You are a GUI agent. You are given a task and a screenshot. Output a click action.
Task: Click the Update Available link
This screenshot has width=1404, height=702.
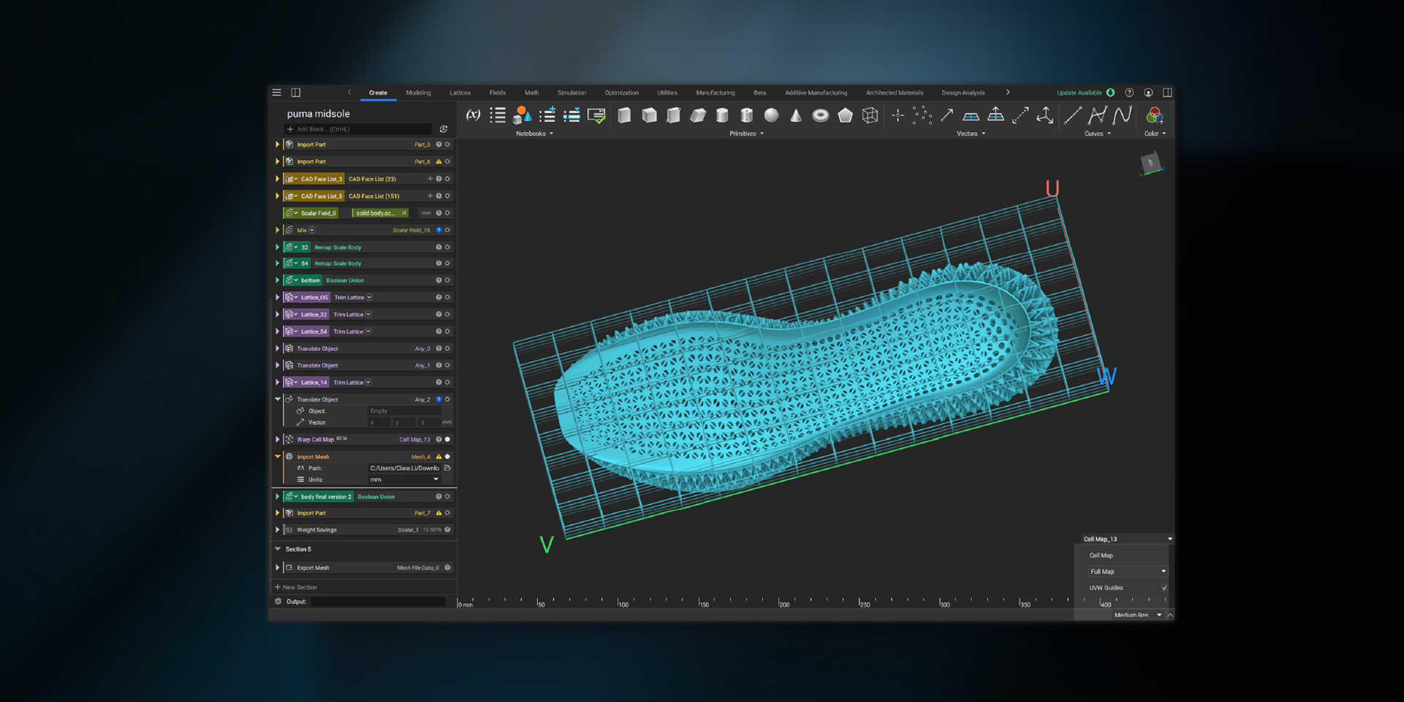click(x=1079, y=93)
